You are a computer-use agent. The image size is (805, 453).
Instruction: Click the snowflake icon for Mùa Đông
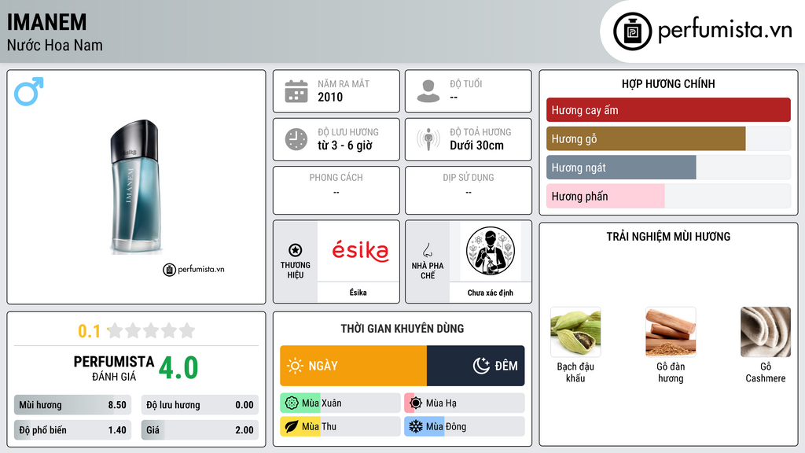[416, 427]
